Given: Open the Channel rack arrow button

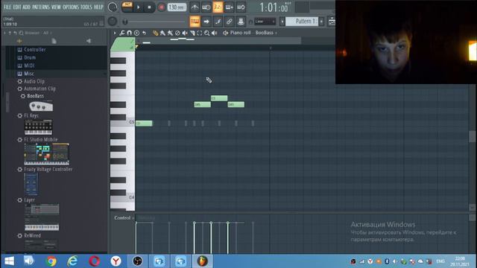Looking at the screenshot, I should pos(206,22).
